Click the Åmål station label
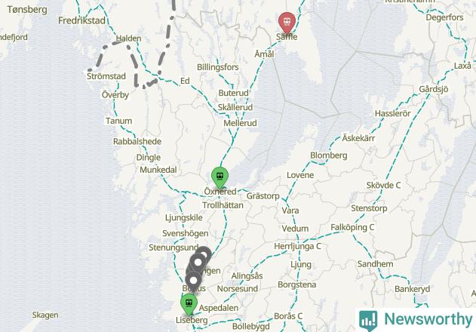Viewport: 476px width, 332px height. (264, 54)
